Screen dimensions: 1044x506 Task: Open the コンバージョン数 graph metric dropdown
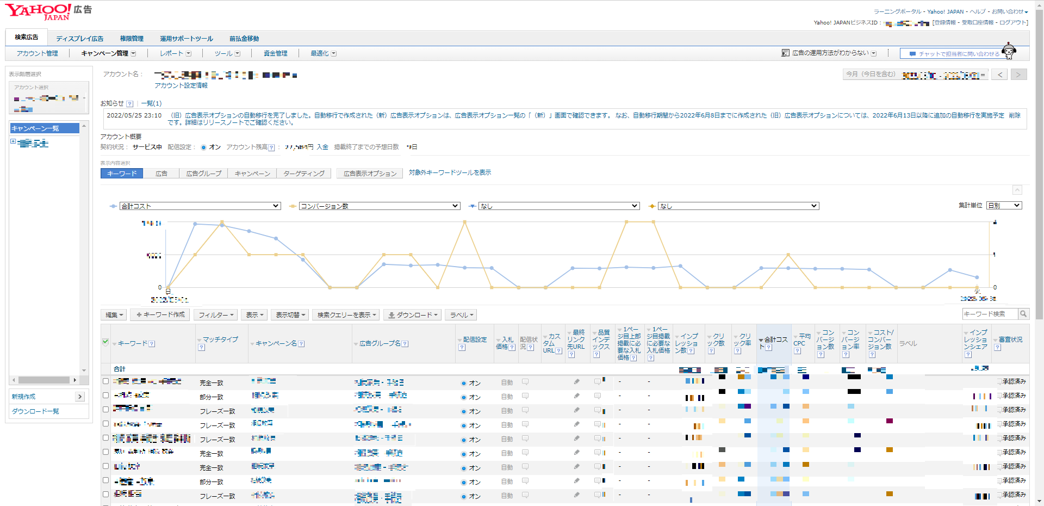click(x=380, y=206)
